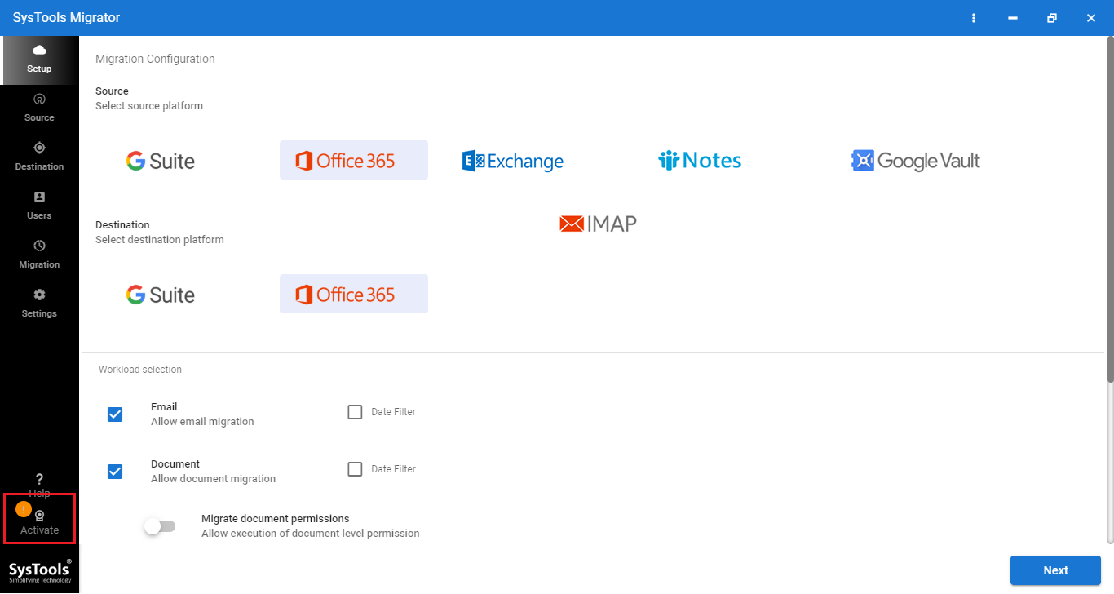Click the 'Select destination platform' text

pyautogui.click(x=160, y=240)
